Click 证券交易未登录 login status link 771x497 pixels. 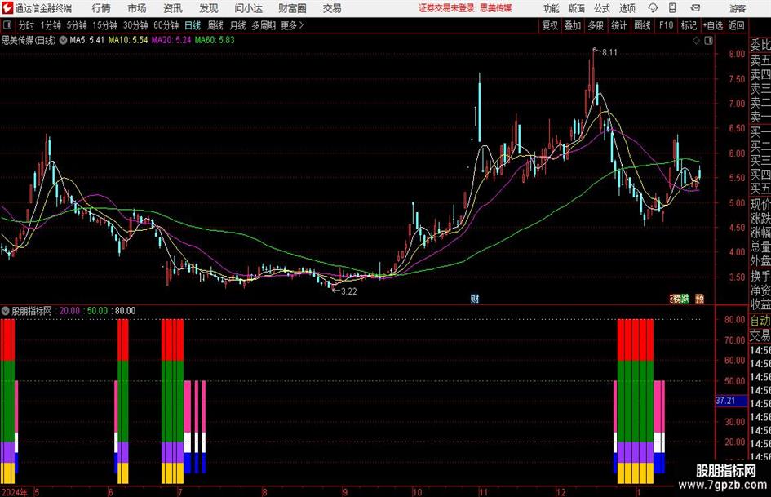(x=446, y=8)
